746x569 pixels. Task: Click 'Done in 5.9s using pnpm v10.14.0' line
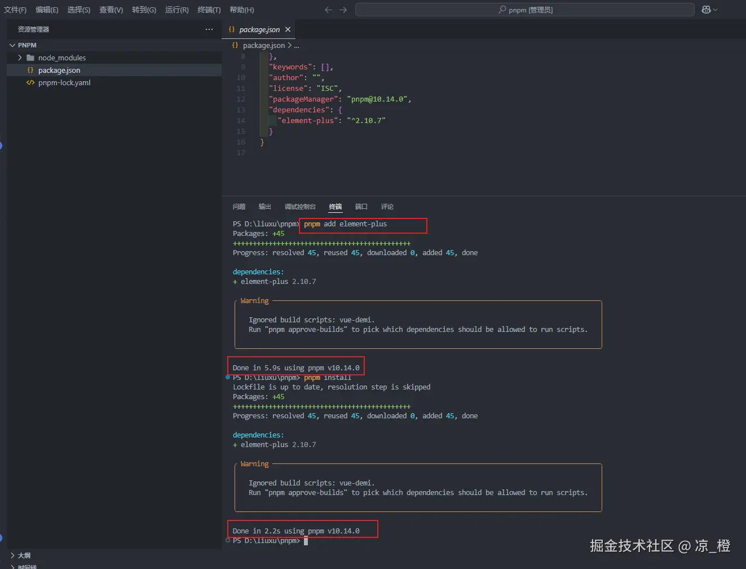tap(296, 367)
